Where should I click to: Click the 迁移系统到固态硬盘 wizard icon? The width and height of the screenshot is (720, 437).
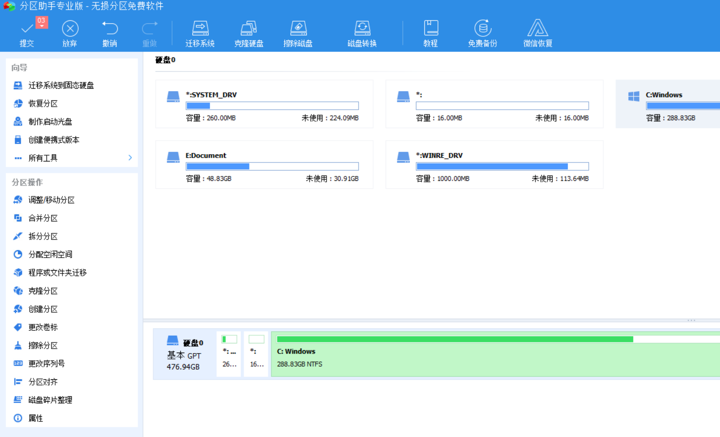(18, 85)
